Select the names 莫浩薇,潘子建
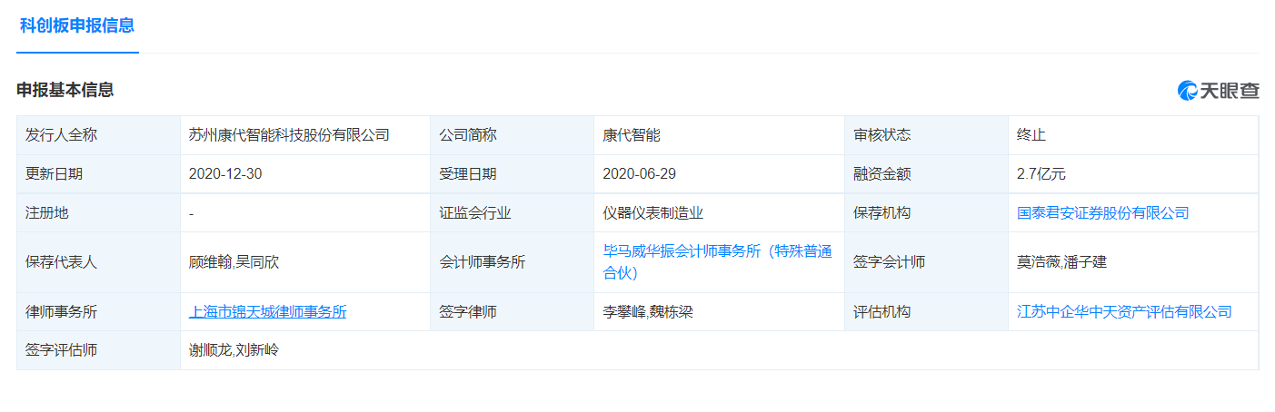Image resolution: width=1275 pixels, height=412 pixels. coord(1061,262)
